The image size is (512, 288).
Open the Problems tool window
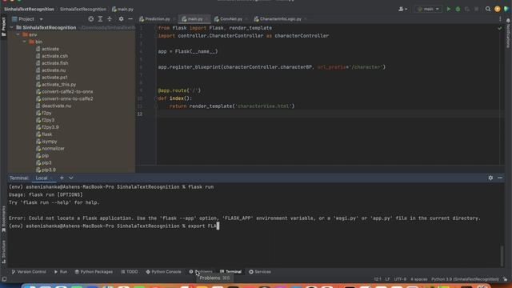pyautogui.click(x=201, y=272)
